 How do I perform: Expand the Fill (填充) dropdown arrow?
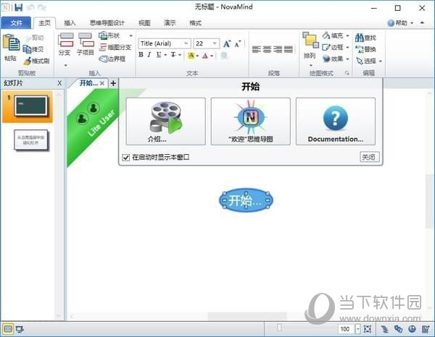pos(347,35)
